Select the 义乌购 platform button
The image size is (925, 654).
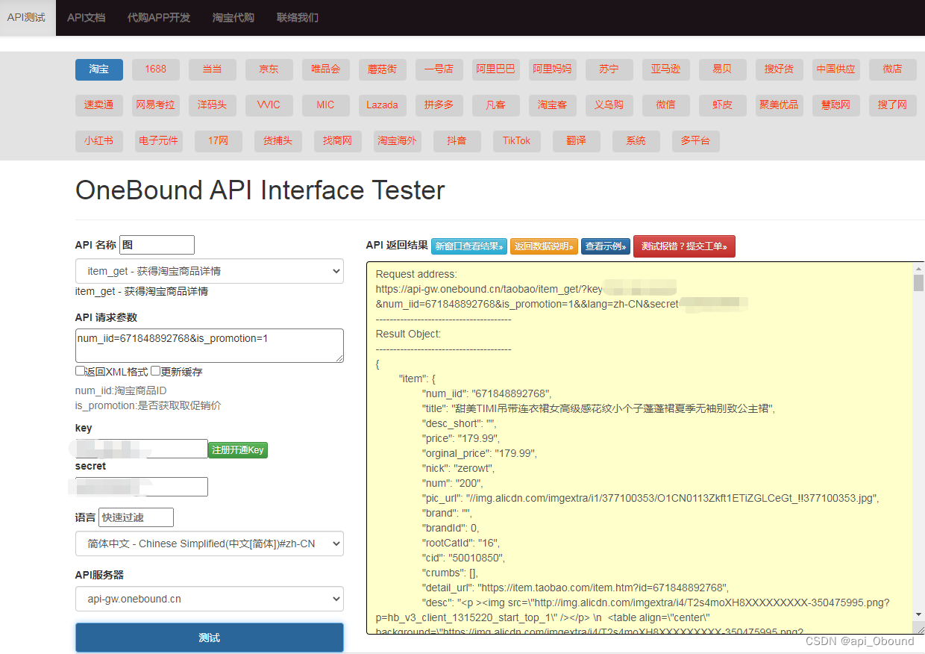pos(609,105)
